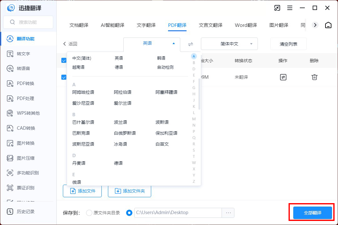Click the 清空列表 button
Screen dimensions: 338x225
click(289, 44)
